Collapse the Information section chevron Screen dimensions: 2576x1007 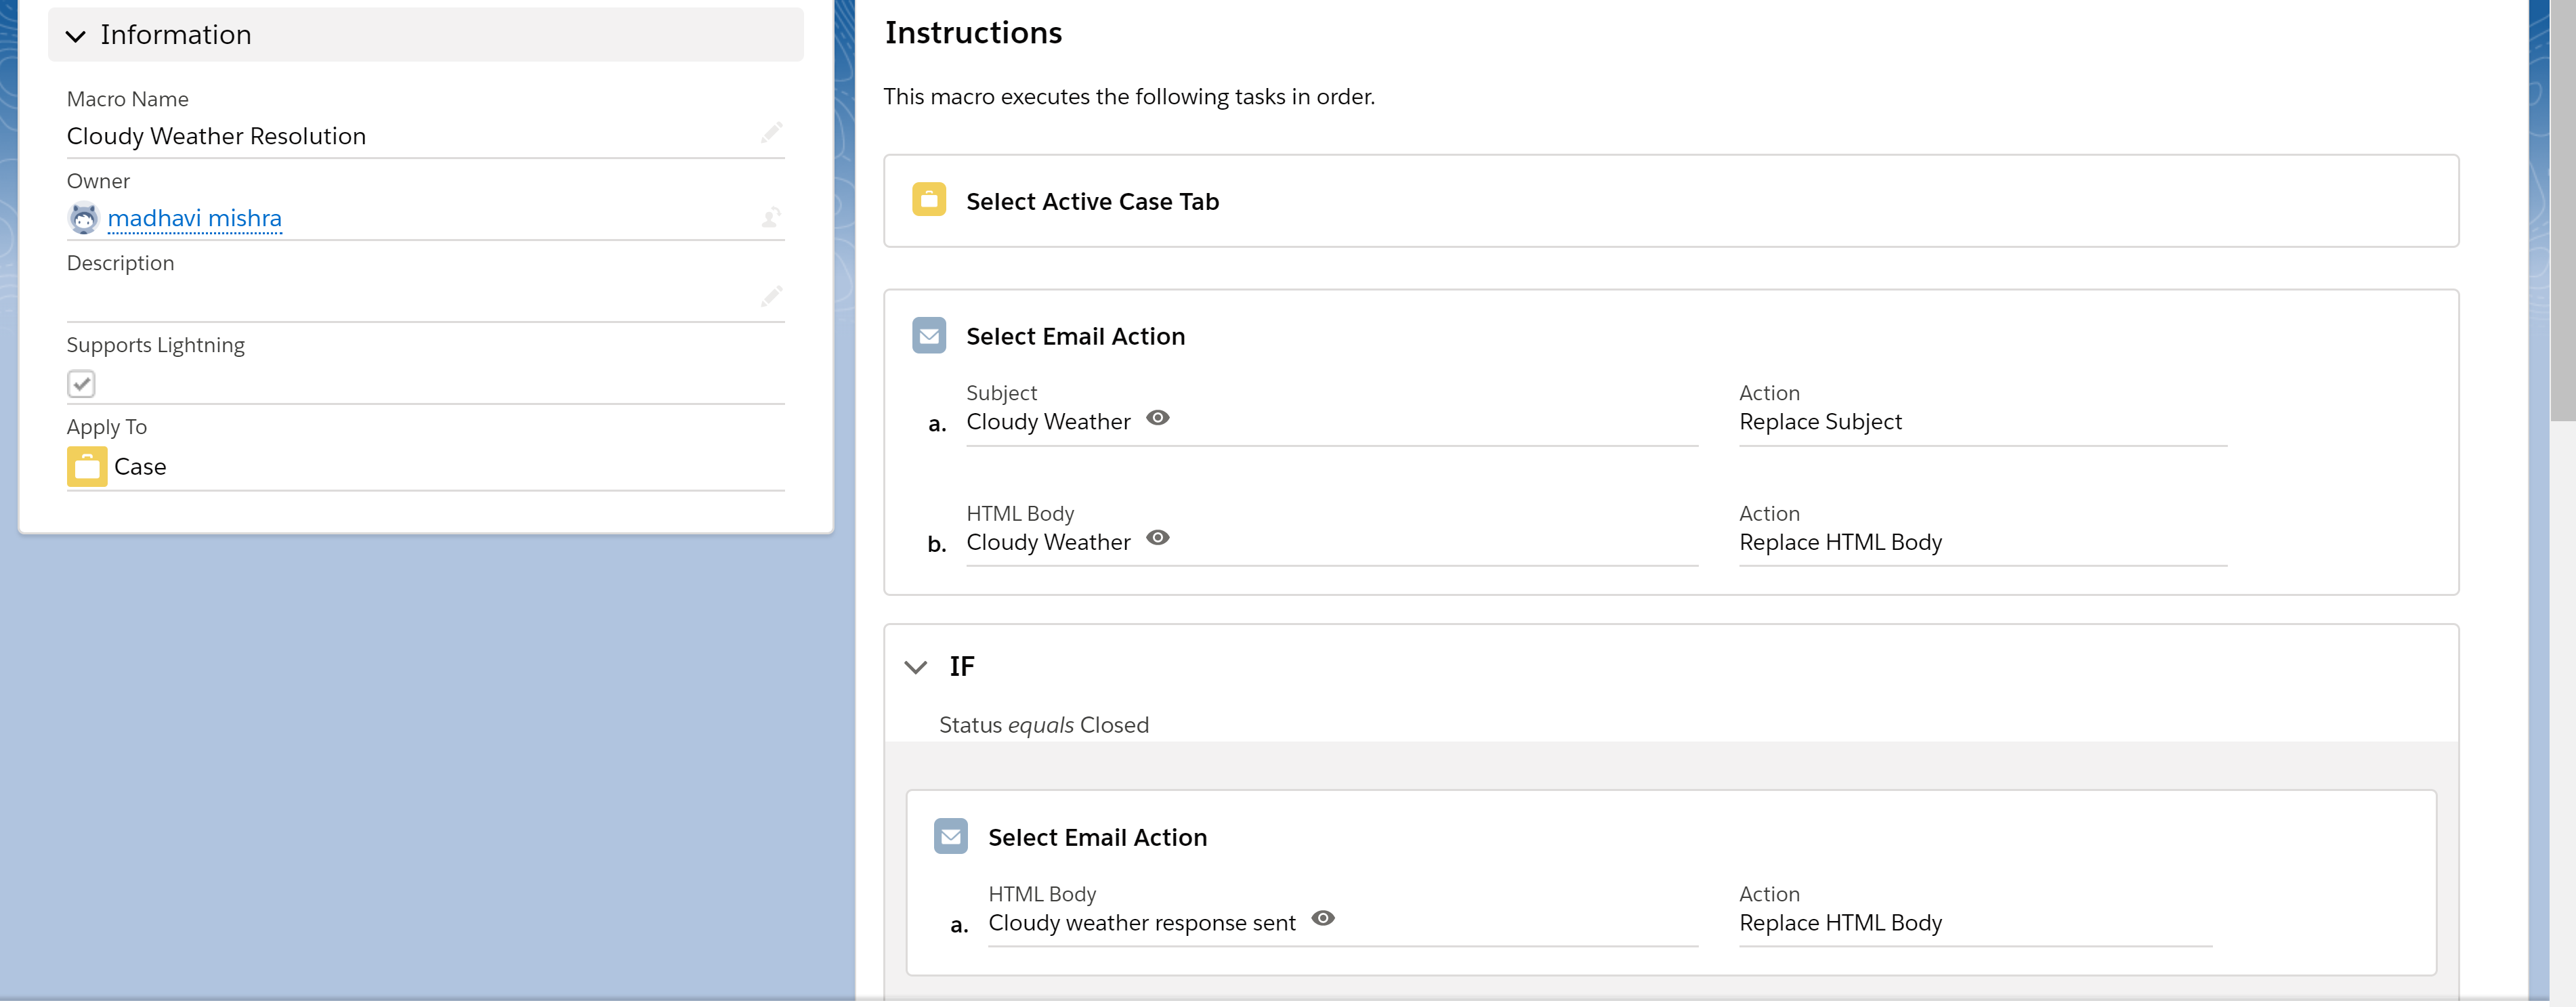pos(75,36)
